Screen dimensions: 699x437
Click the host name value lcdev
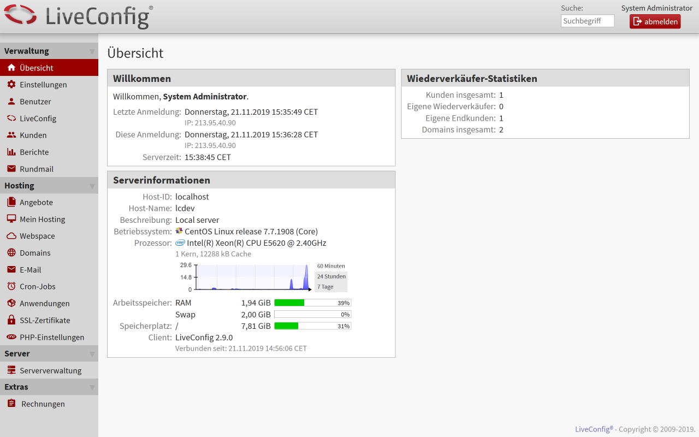[x=185, y=208]
